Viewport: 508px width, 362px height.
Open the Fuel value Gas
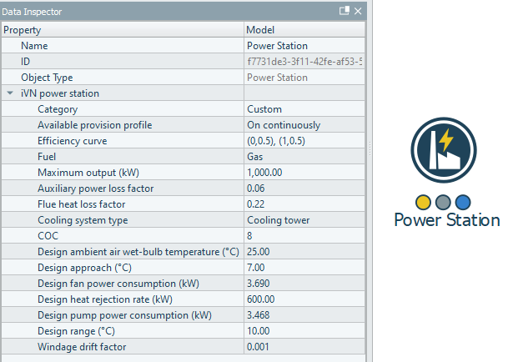coord(304,157)
